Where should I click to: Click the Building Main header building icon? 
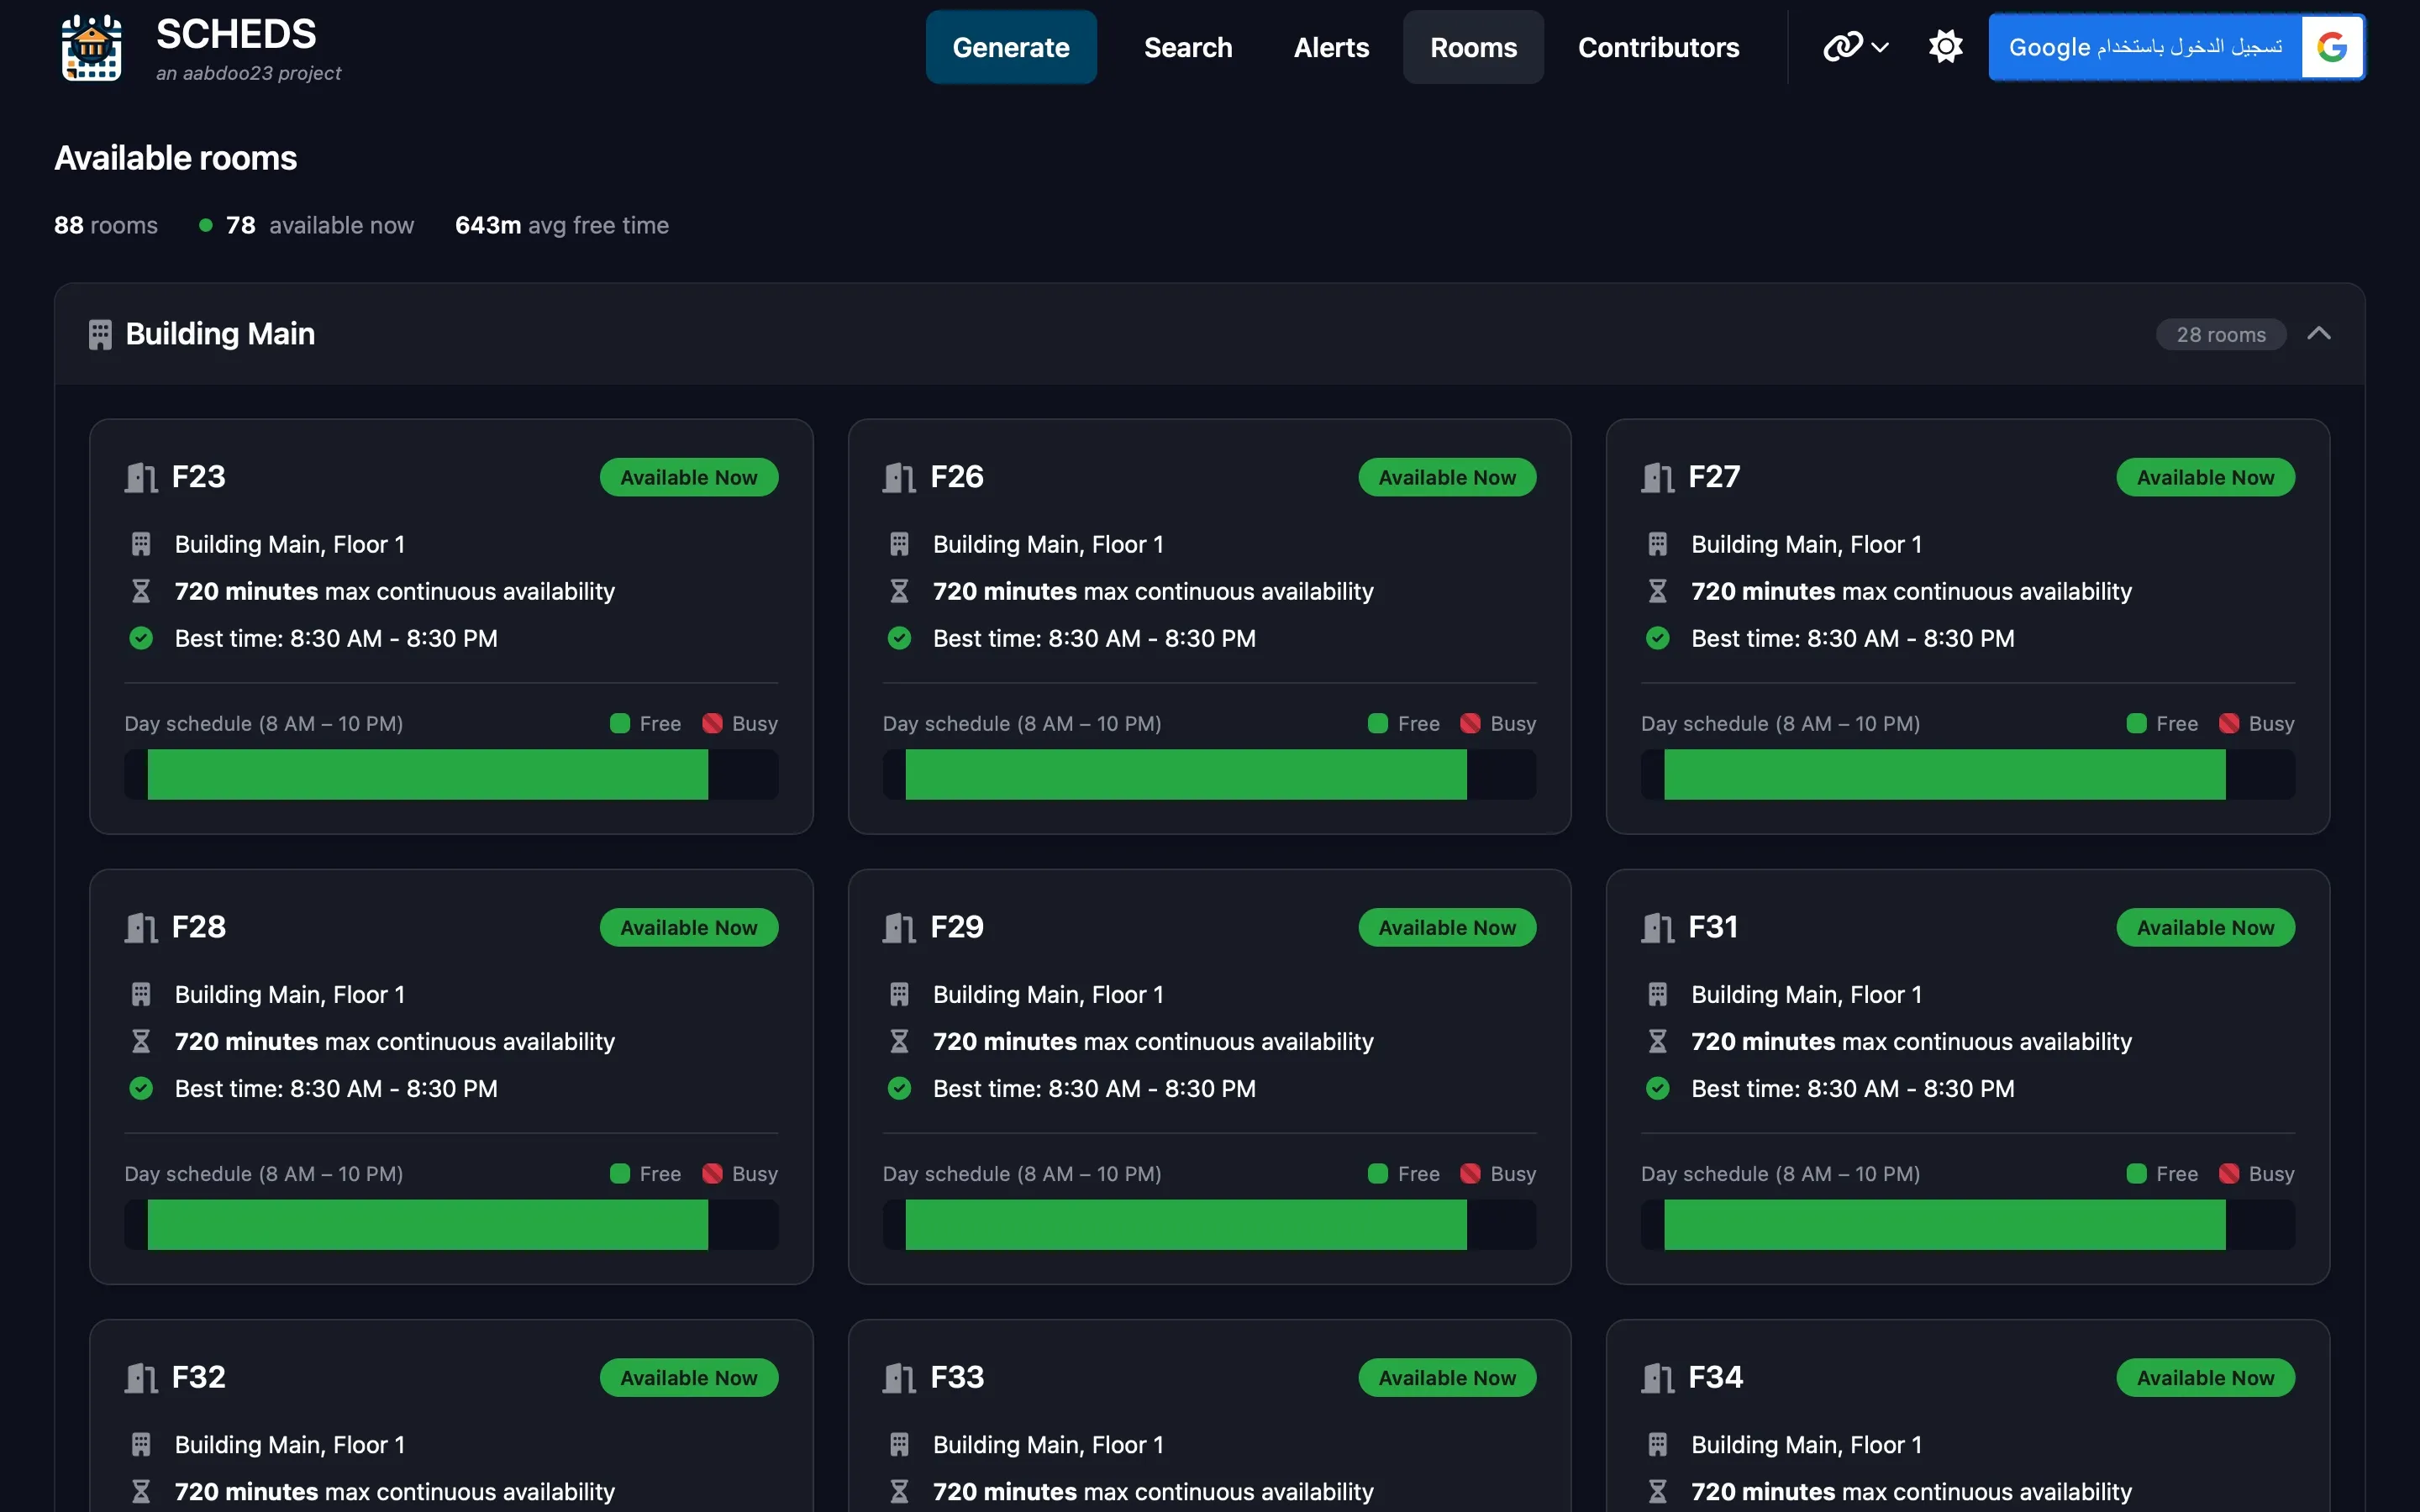[100, 334]
